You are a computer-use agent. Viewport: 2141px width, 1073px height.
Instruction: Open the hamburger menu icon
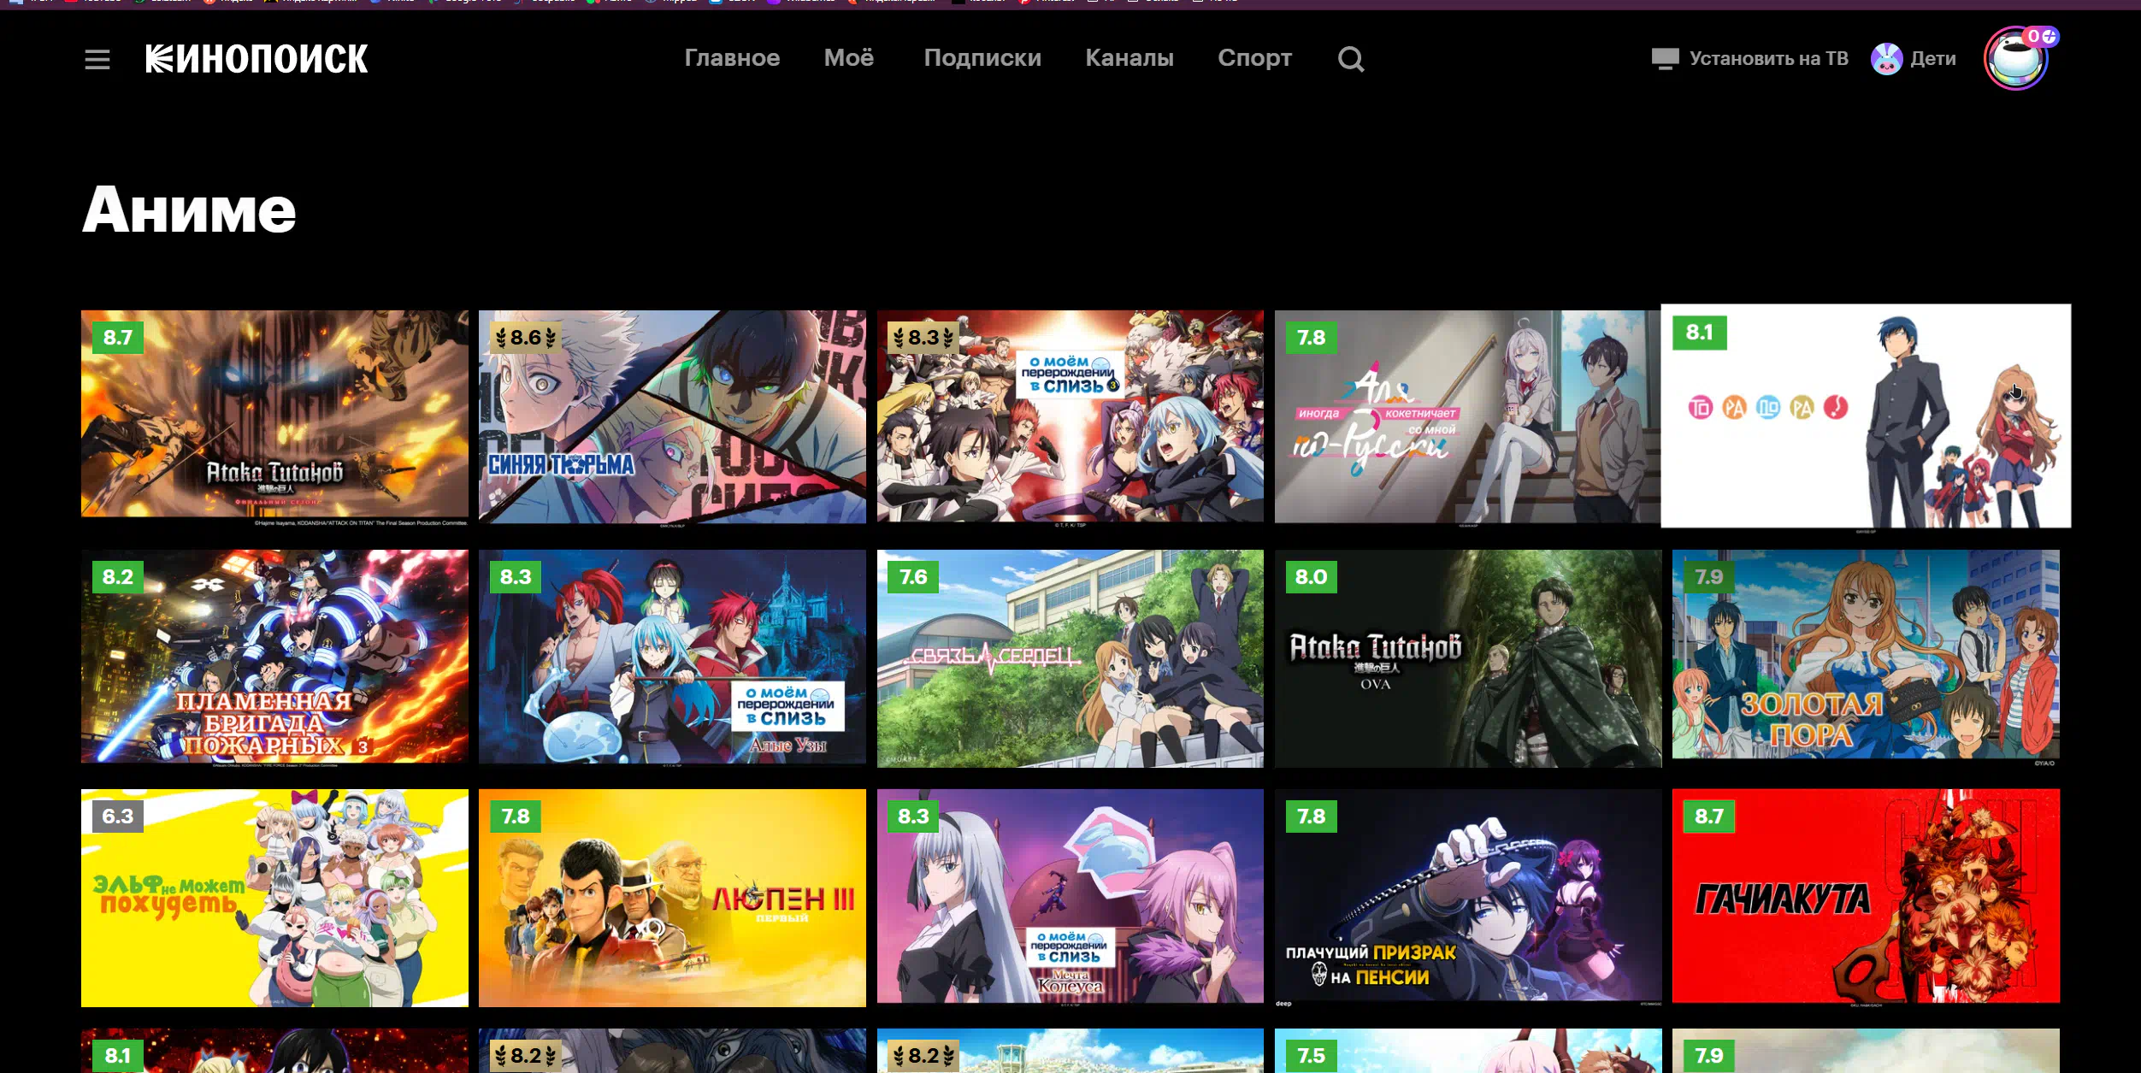(x=97, y=59)
